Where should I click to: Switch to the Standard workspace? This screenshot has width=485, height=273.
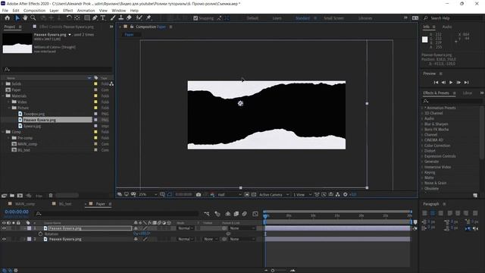302,18
